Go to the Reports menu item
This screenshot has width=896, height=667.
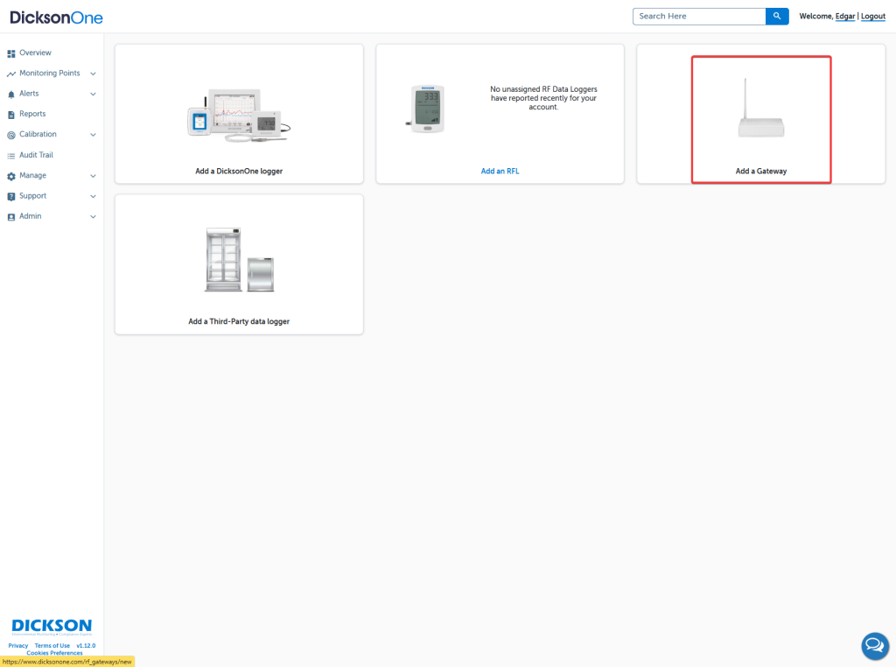pyautogui.click(x=32, y=114)
